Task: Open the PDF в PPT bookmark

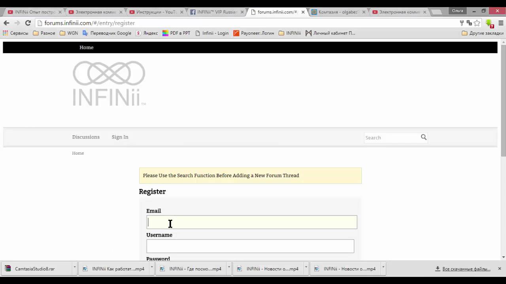Action: (x=176, y=33)
